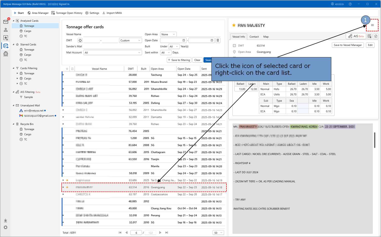Click the Vessel Name input field
This screenshot has width=381, height=237.
tap(112, 34)
